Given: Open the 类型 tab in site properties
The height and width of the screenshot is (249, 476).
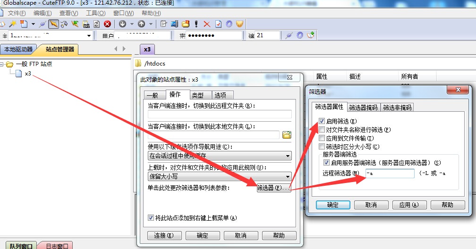Looking at the screenshot, I should point(197,95).
